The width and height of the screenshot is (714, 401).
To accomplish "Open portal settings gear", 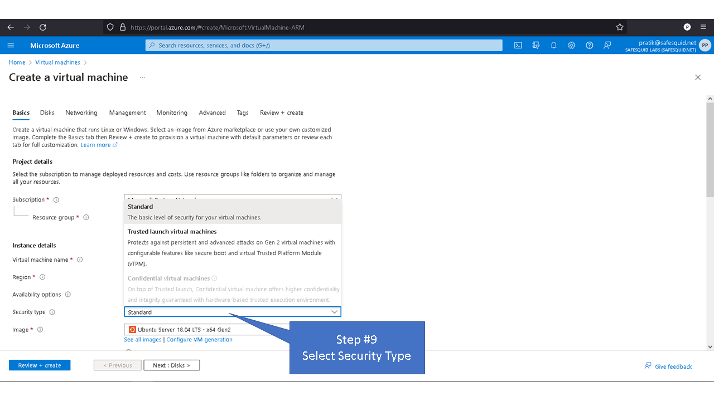I will [x=572, y=46].
